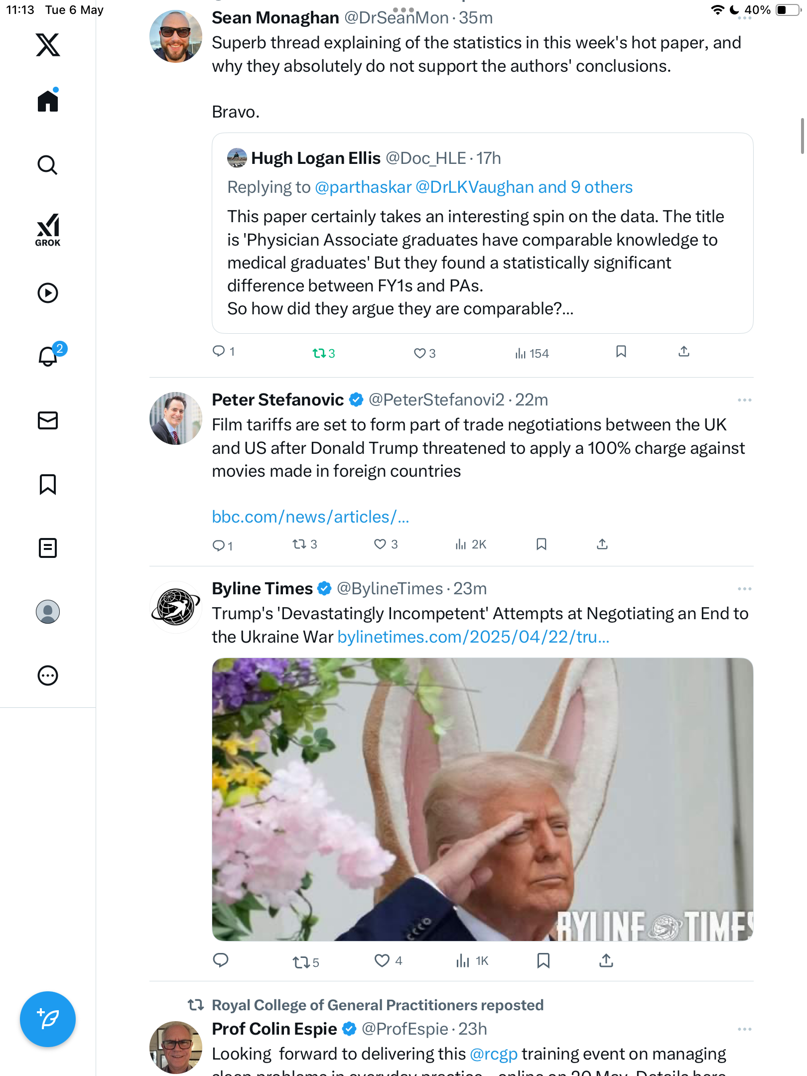Open the Video tab in the sidebar
The width and height of the screenshot is (807, 1076).
tap(48, 293)
